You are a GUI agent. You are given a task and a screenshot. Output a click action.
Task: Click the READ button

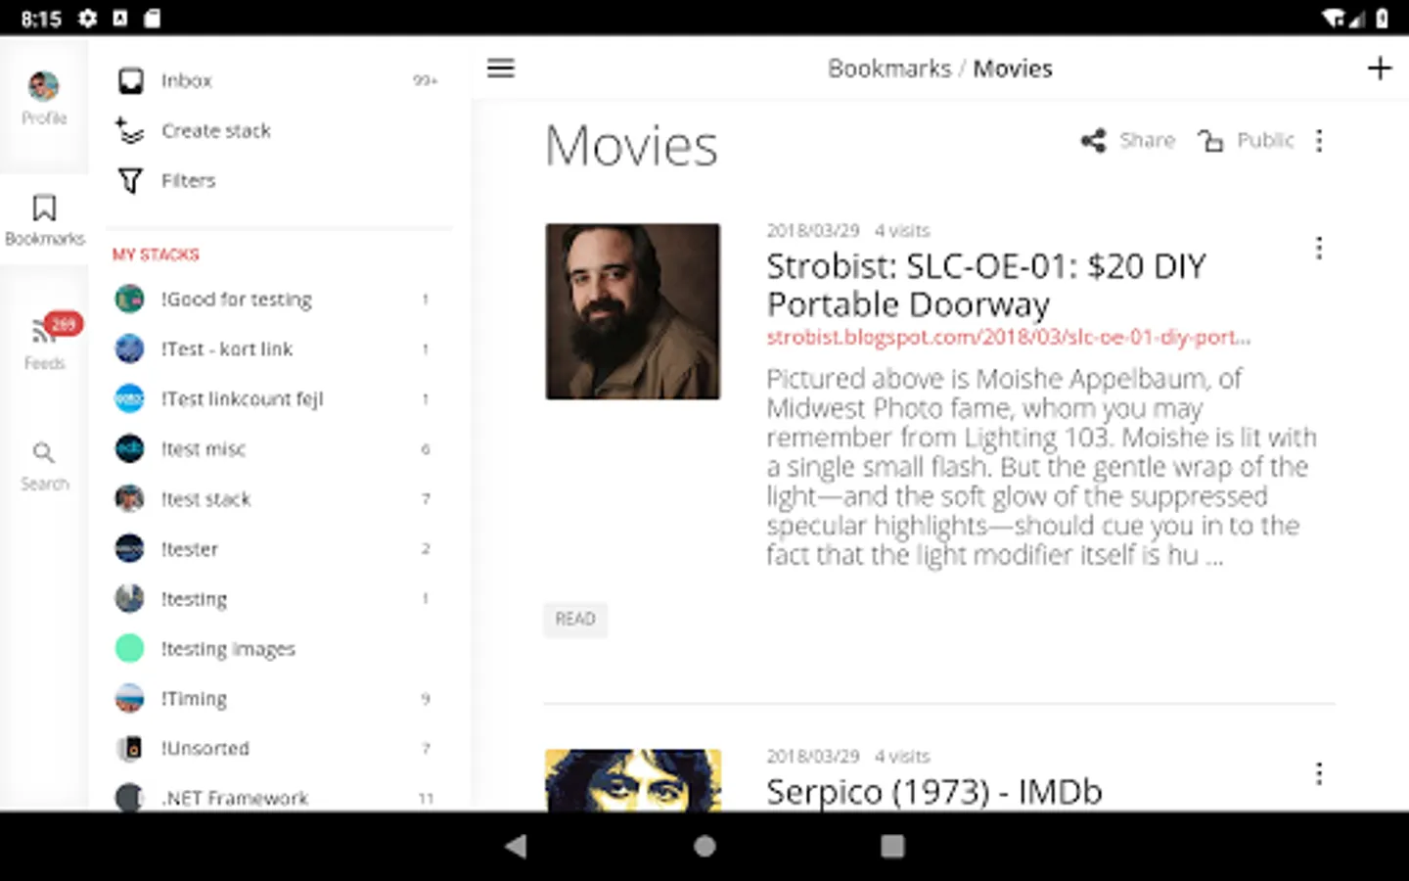(575, 619)
